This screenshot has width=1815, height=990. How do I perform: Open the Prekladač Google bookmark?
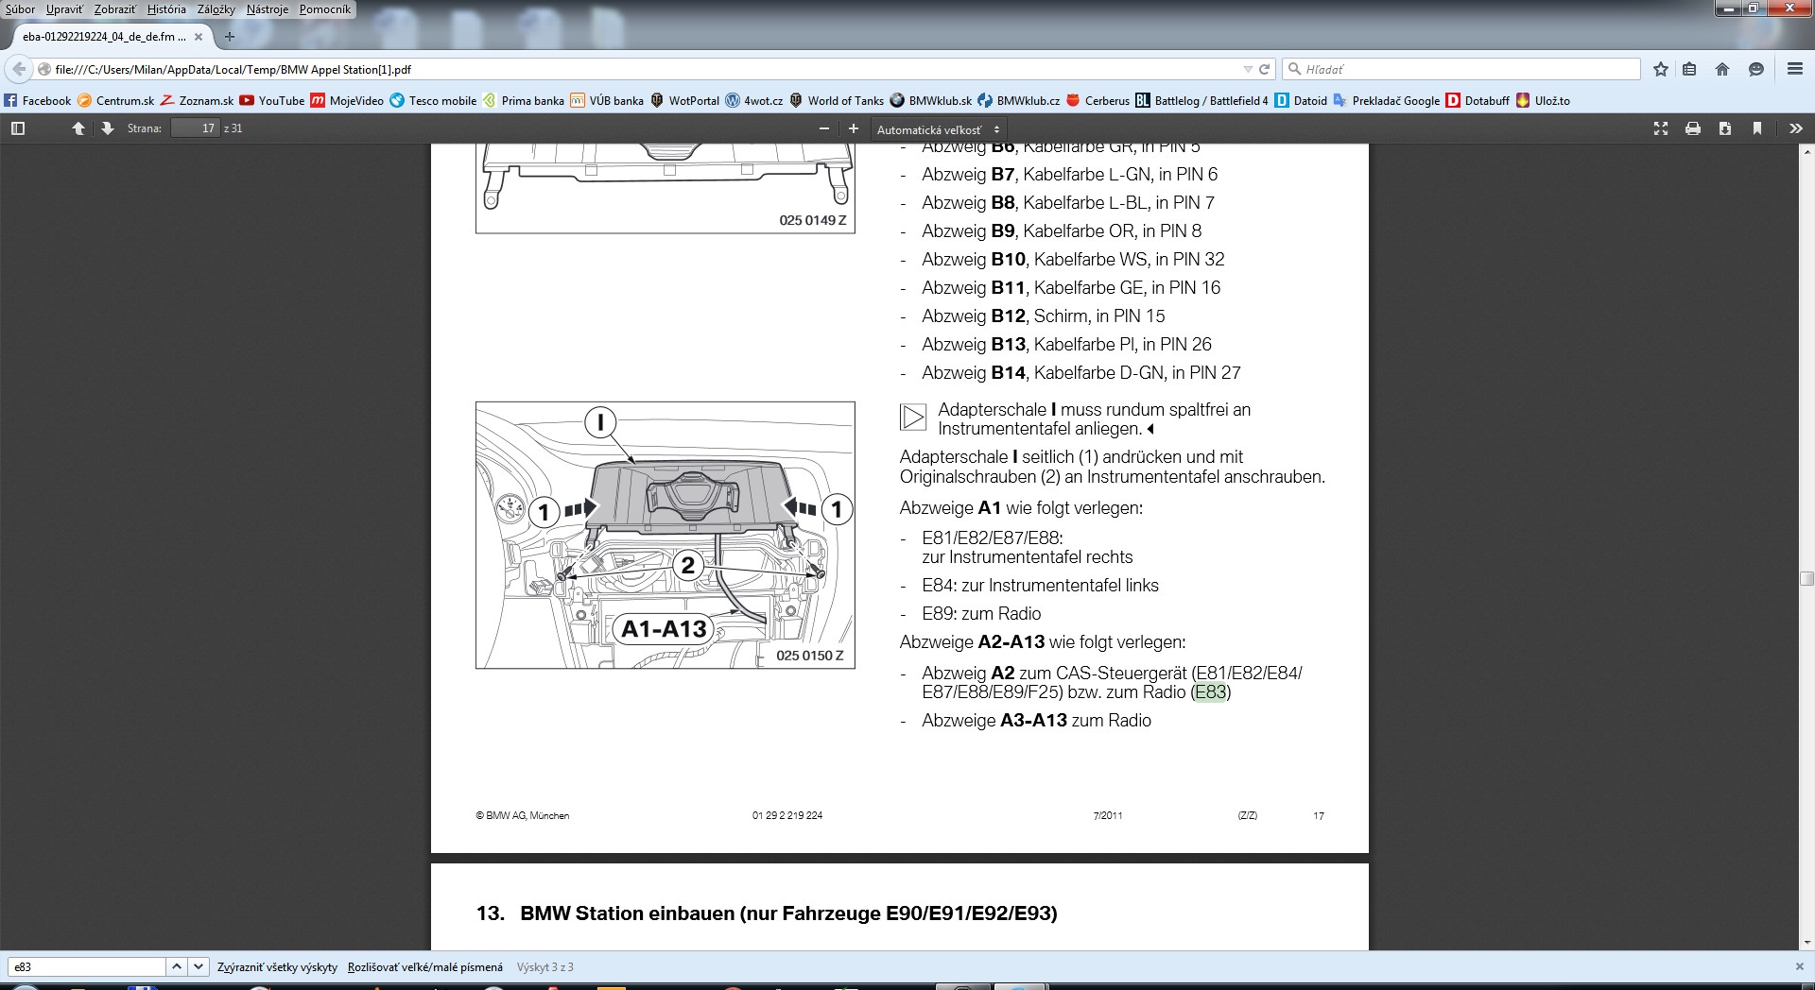point(1395,100)
